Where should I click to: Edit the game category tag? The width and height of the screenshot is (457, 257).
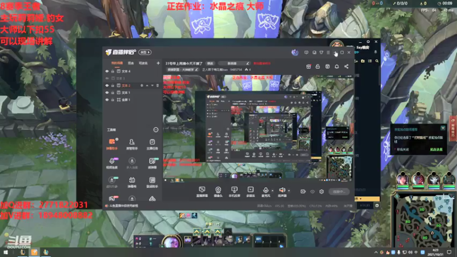tap(182, 70)
